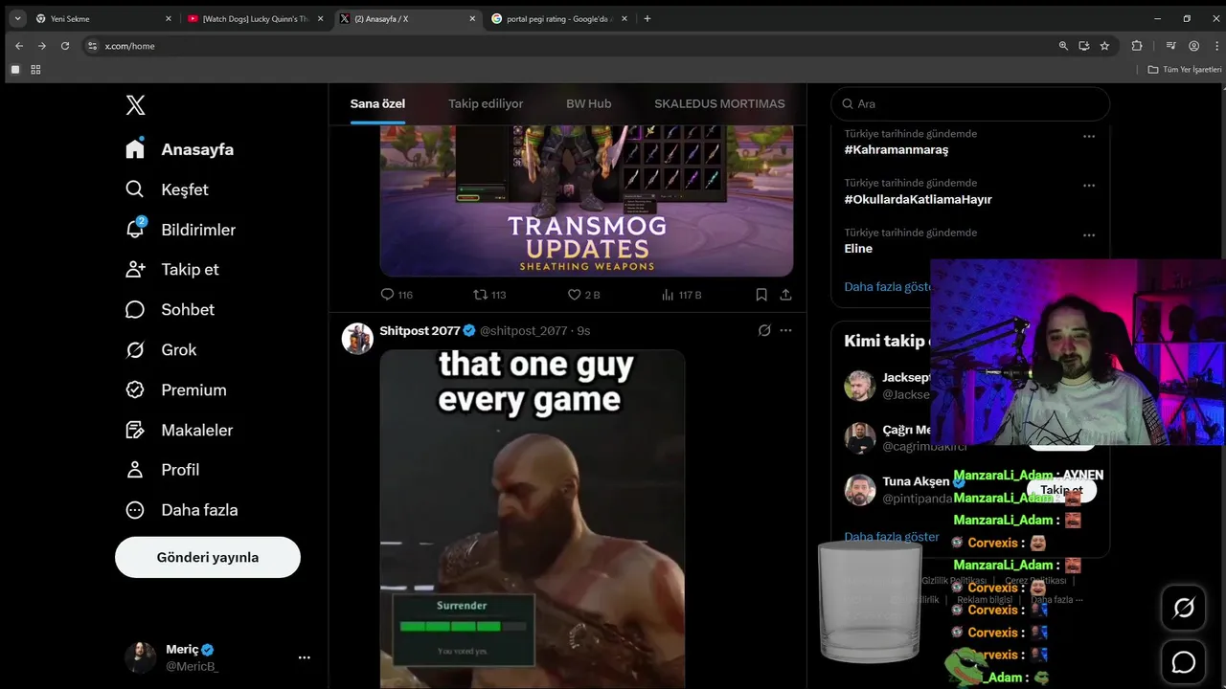This screenshot has height=689, width=1226.
Task: Open more options on Shitpost 2077 post
Action: (785, 330)
